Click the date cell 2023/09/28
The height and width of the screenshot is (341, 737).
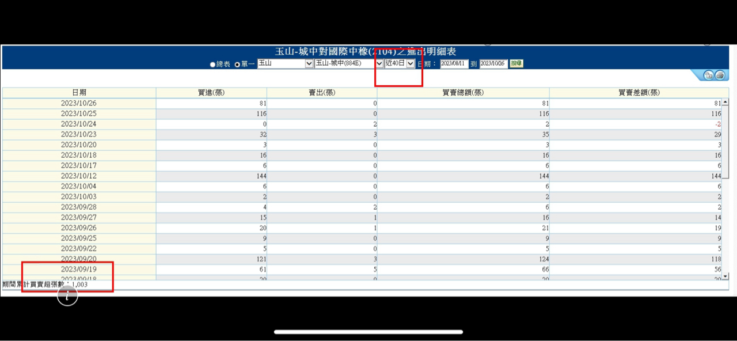click(79, 207)
